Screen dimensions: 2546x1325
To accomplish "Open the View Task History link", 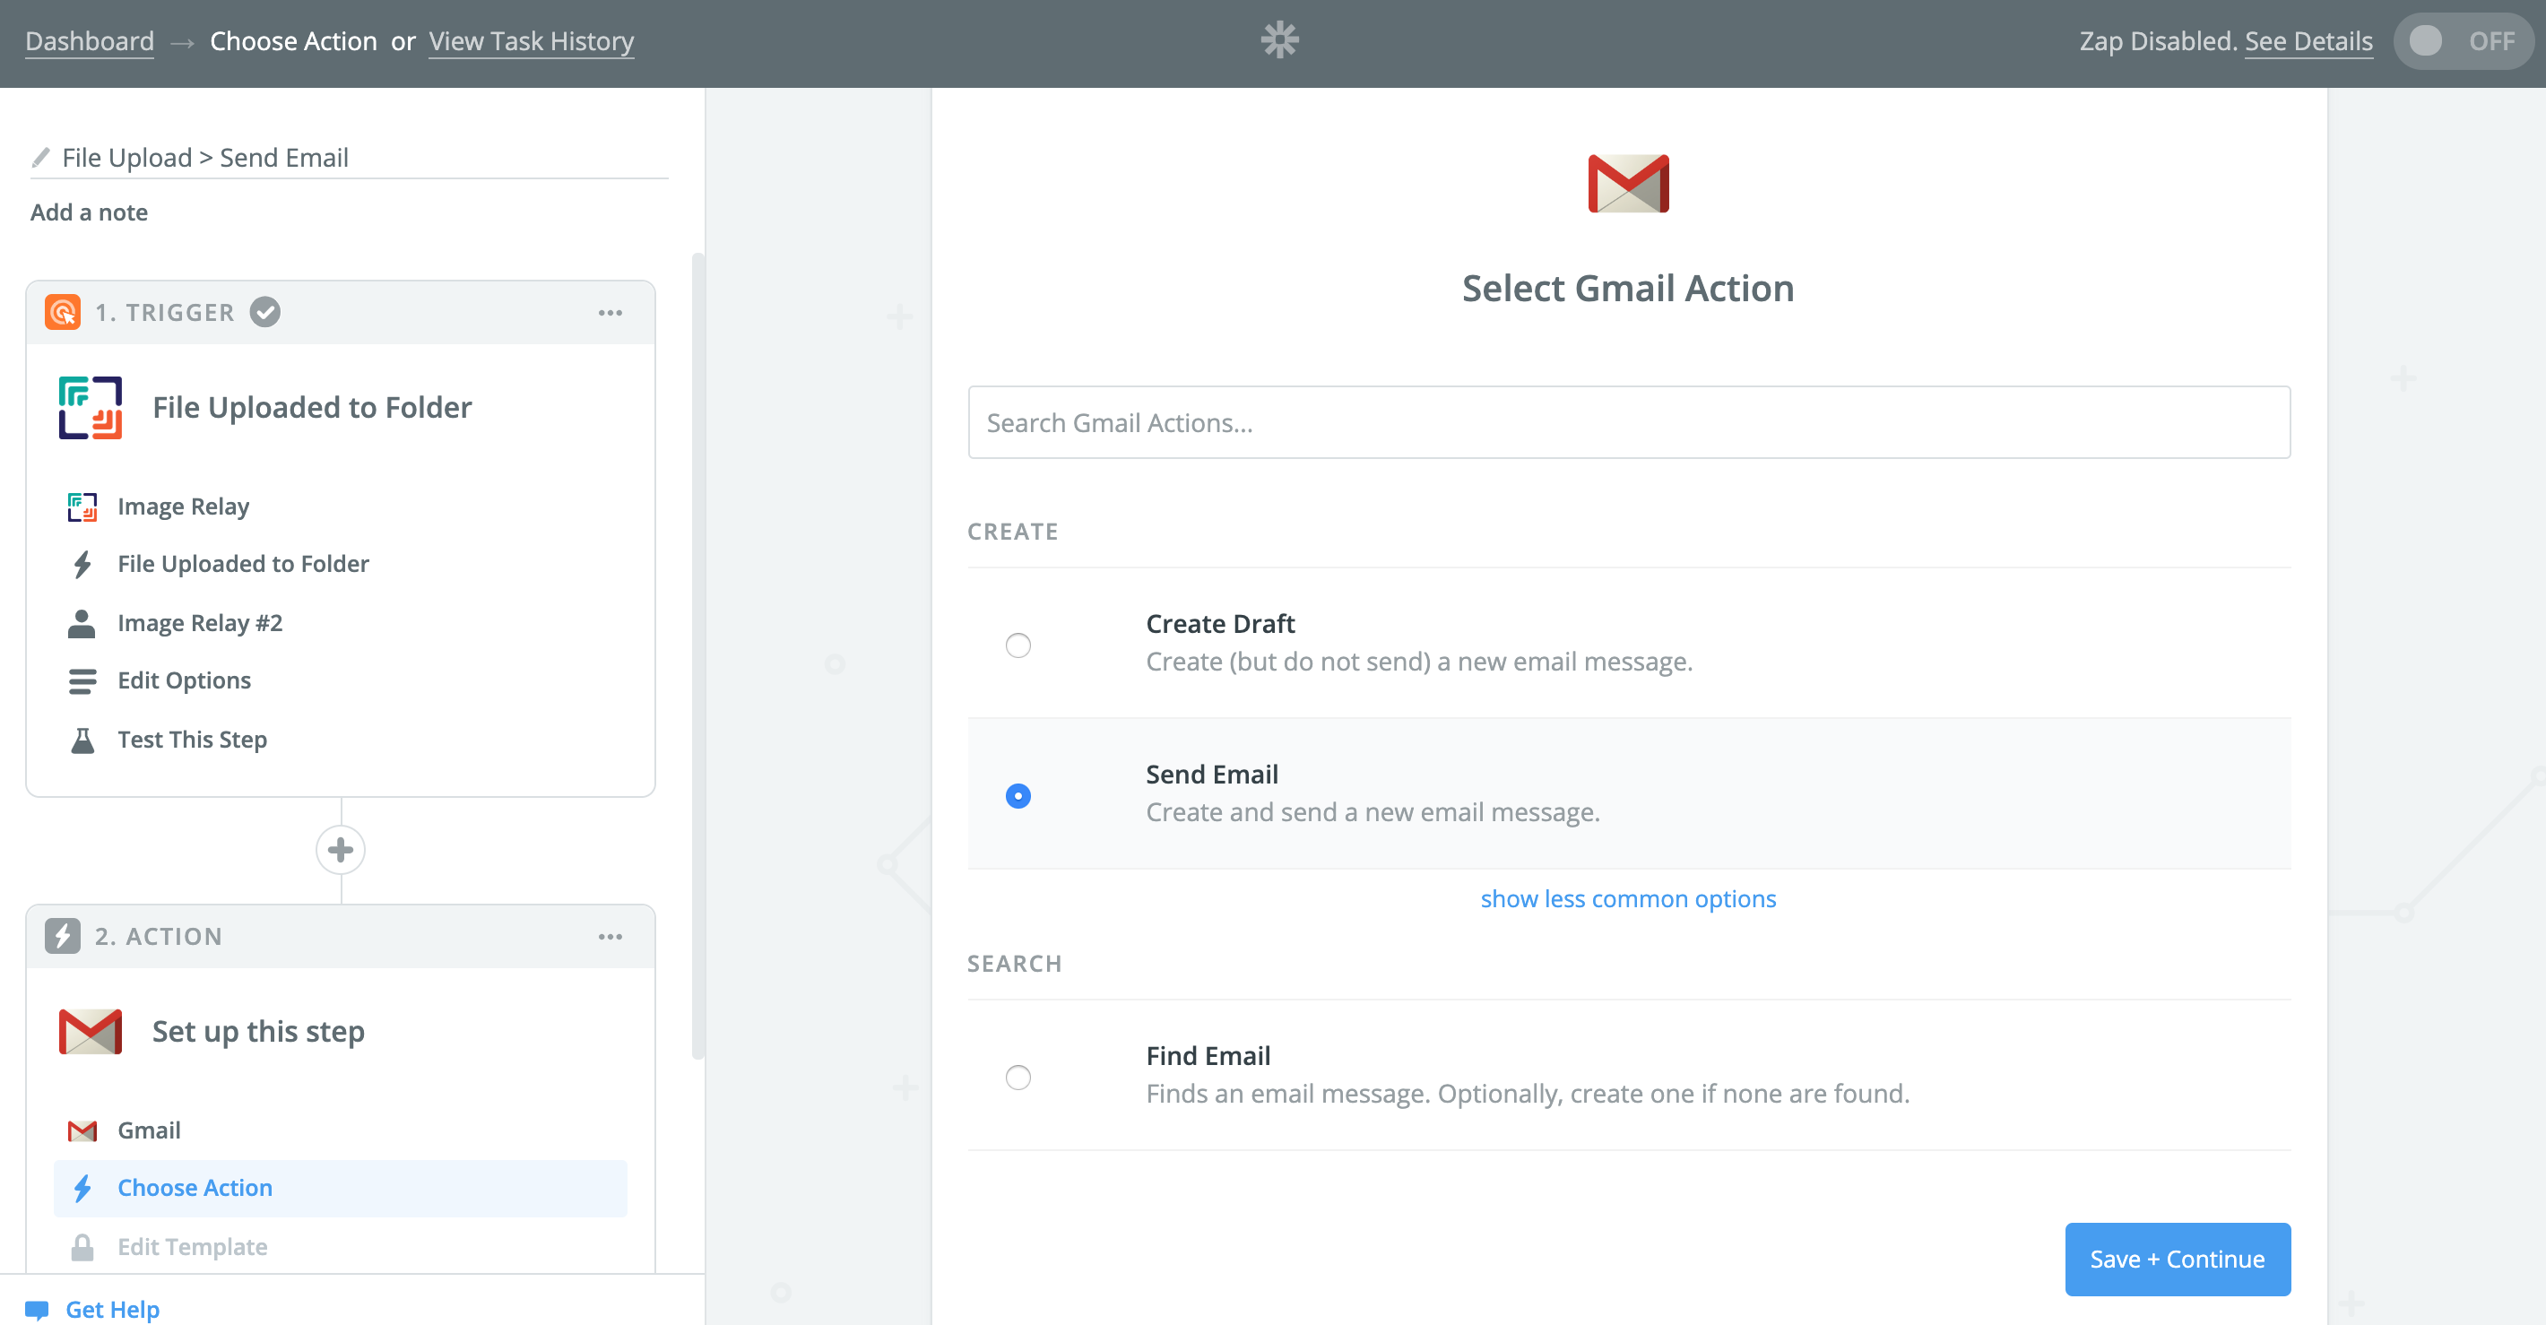I will [x=531, y=41].
